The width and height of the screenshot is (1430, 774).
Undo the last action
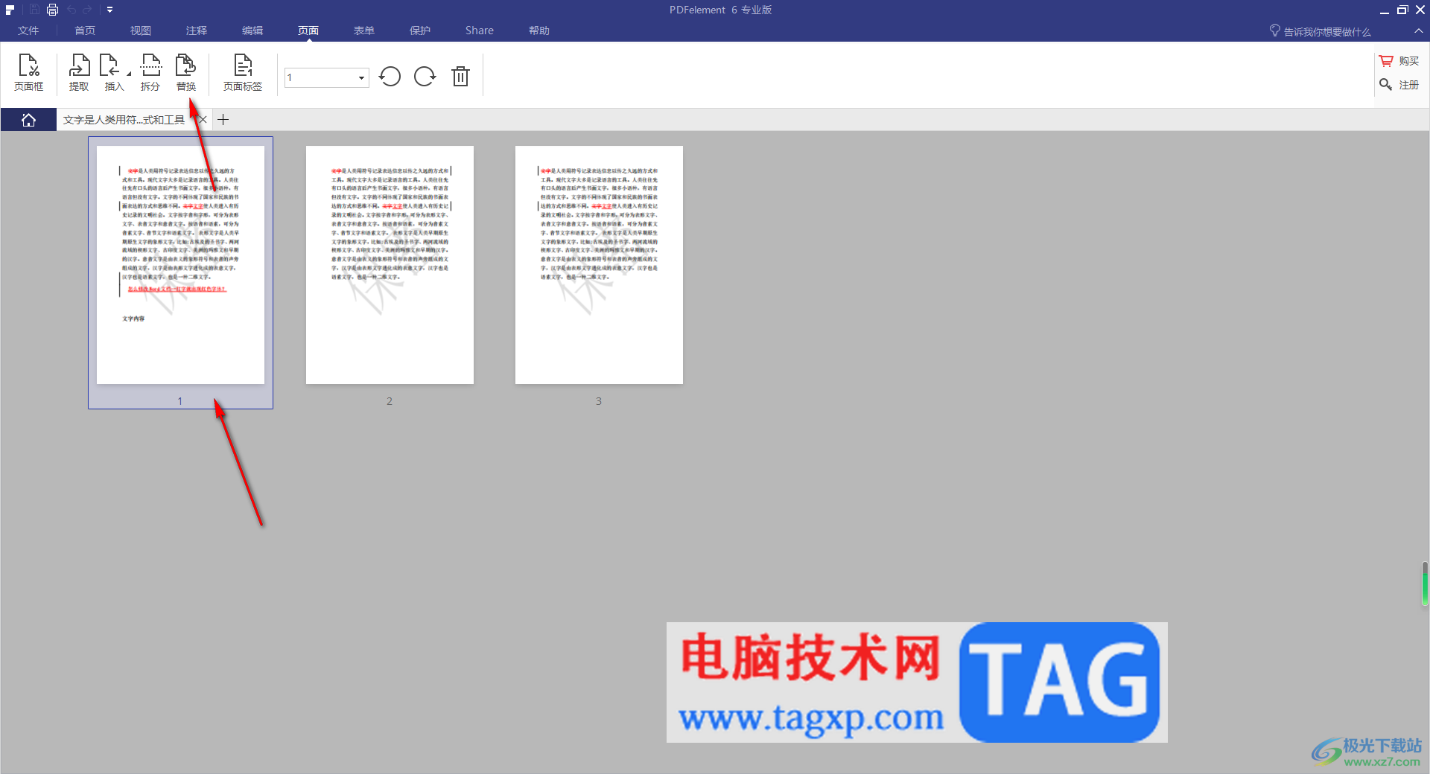[71, 10]
